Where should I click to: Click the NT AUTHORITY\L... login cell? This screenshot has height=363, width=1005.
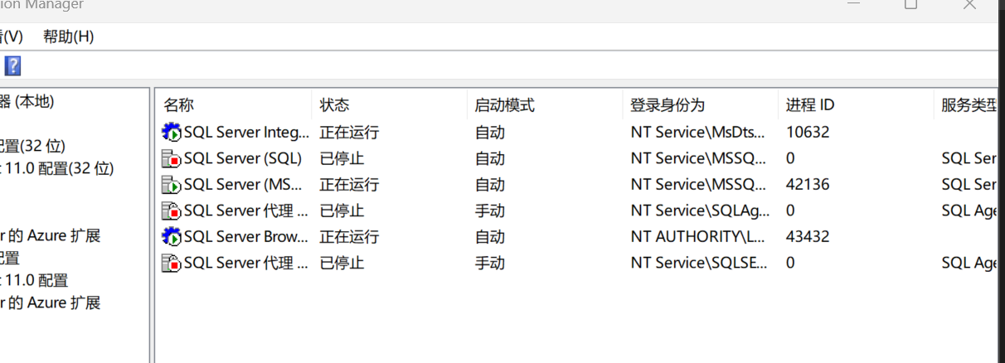(x=698, y=236)
